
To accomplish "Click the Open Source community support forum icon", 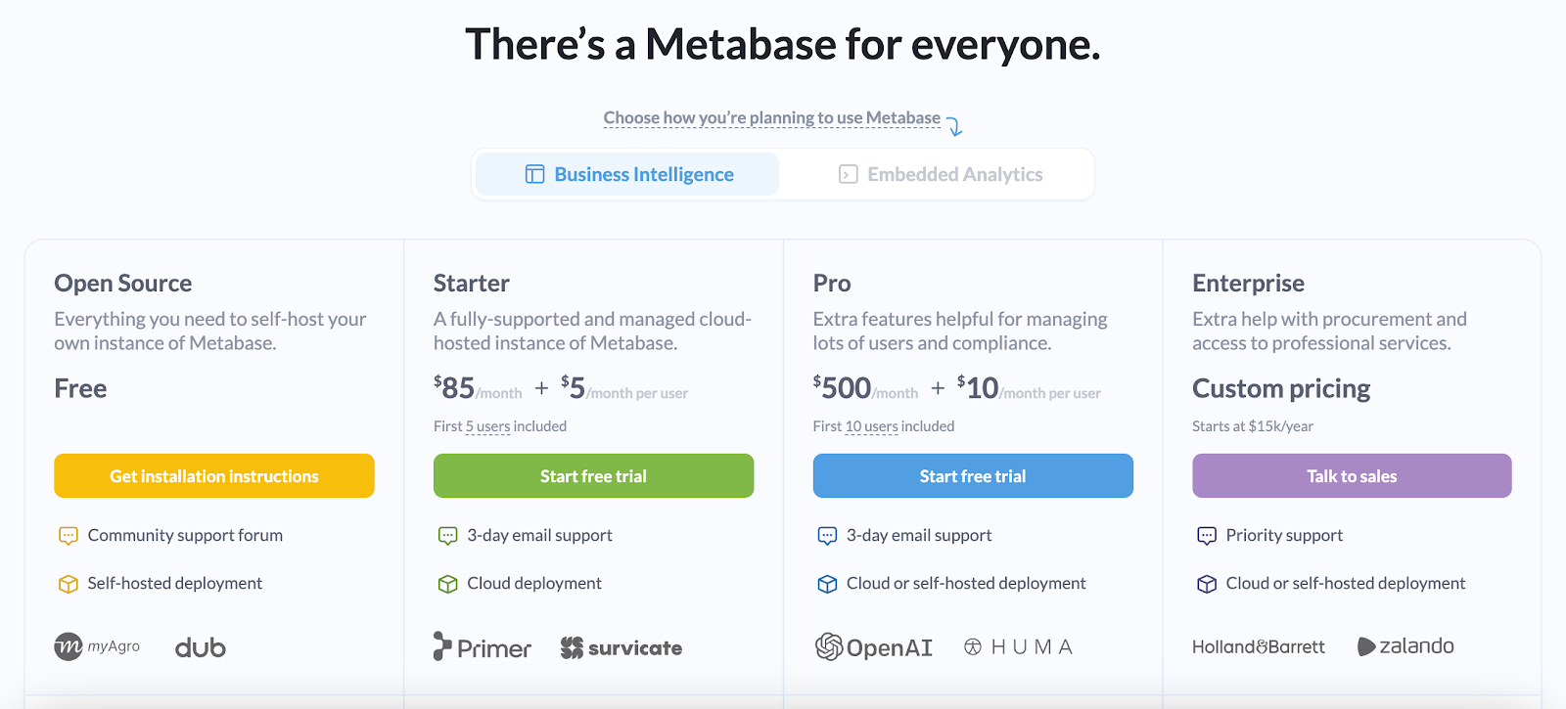I will pos(69,536).
